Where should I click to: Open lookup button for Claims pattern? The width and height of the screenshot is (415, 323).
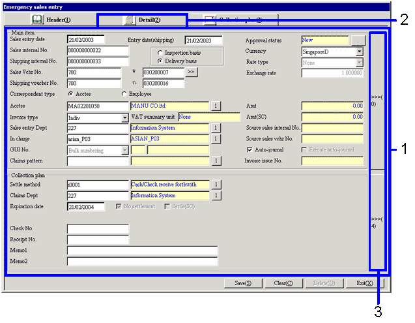coord(216,161)
